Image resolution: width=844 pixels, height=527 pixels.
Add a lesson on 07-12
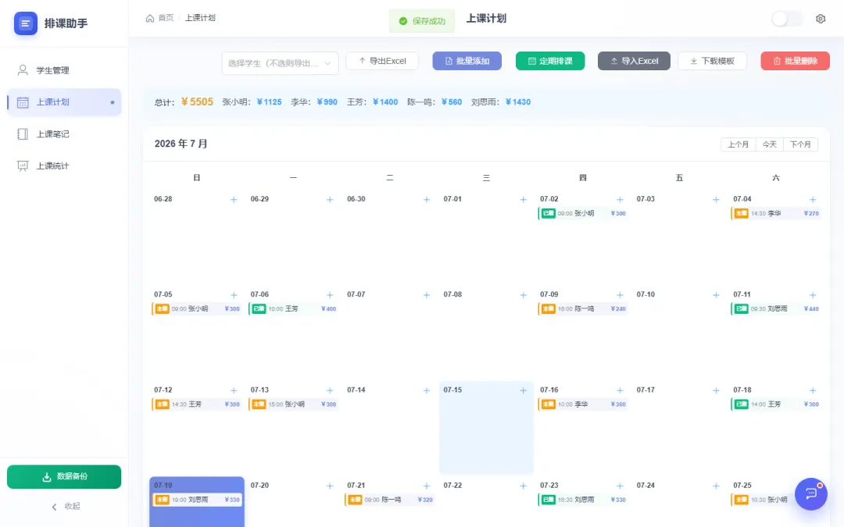coord(234,390)
